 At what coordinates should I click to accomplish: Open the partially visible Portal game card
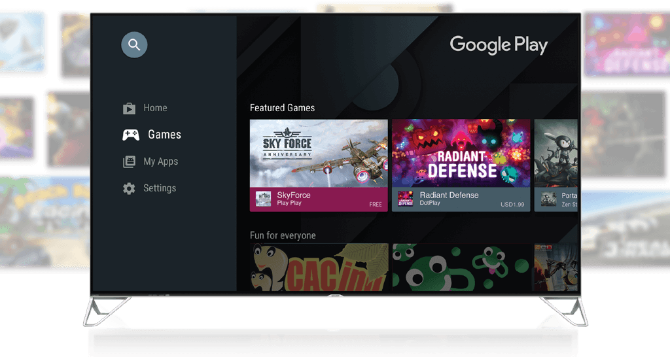click(x=556, y=165)
